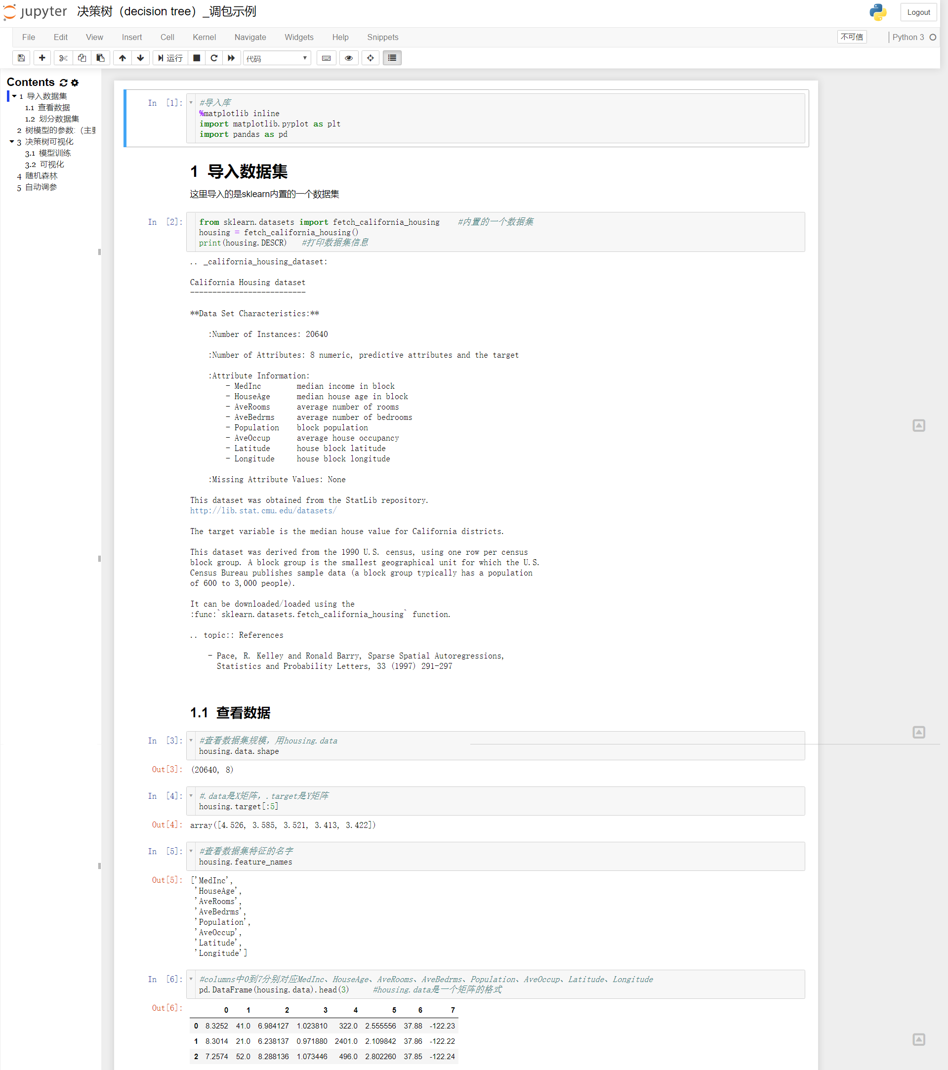Viewport: 948px width, 1070px height.
Task: Restart kernel and rerun all with fast-forward icon
Action: pos(231,58)
